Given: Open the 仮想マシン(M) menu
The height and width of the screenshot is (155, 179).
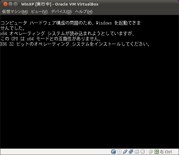Looking at the screenshot, I should pyautogui.click(x=15, y=12).
